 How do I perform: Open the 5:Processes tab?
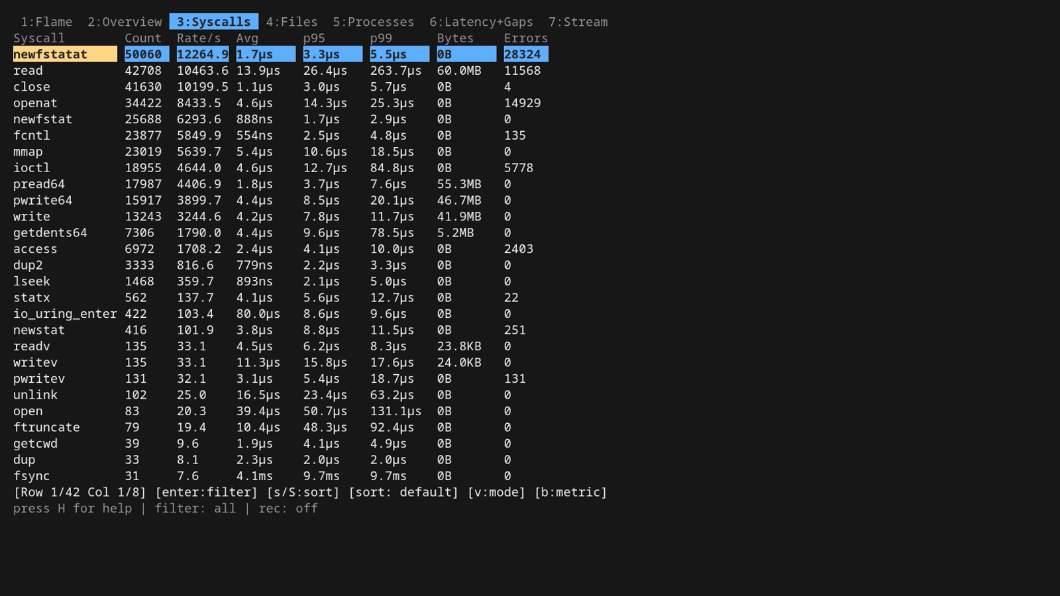[374, 22]
